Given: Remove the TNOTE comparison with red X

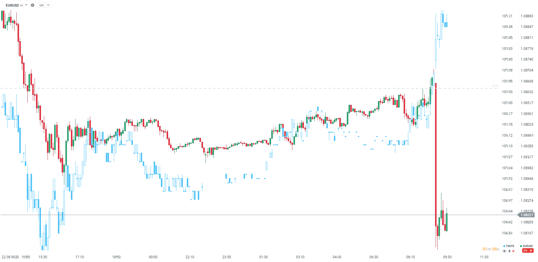Looking at the screenshot, I should point(513,251).
